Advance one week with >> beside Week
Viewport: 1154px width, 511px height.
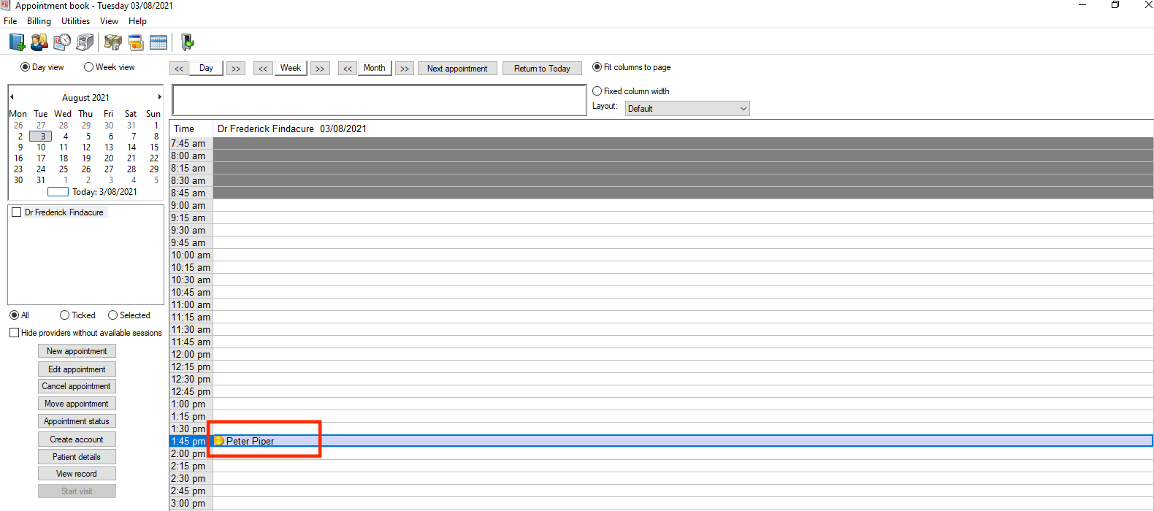320,69
